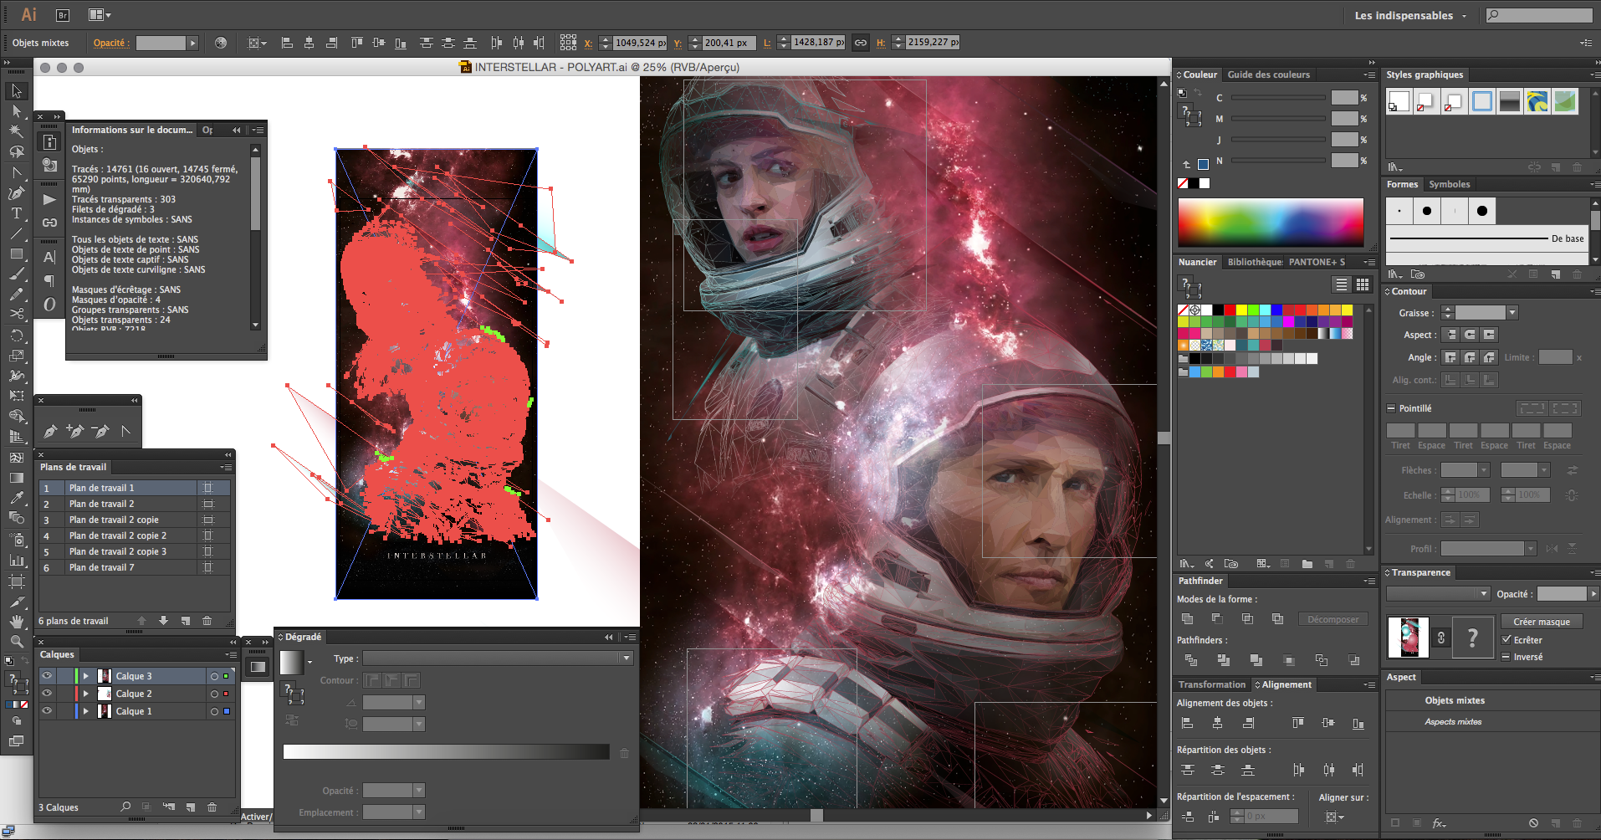Select the Zoom magnifier tool
The height and width of the screenshot is (840, 1601).
tap(16, 642)
